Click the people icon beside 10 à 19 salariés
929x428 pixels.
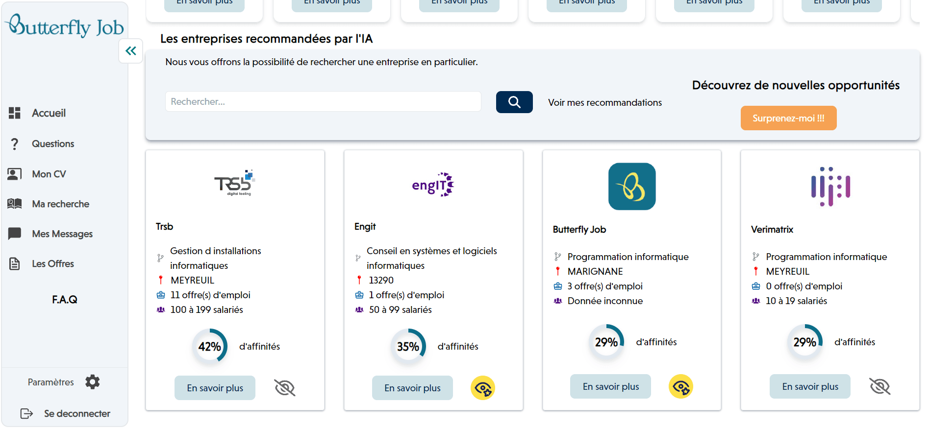(756, 301)
